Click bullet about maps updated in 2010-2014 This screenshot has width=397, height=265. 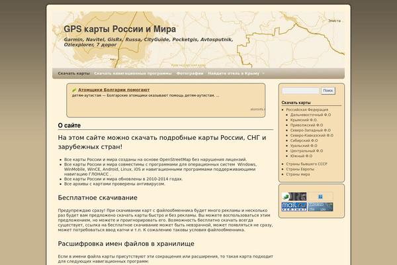pos(123,179)
